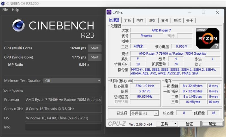226x137 pixels.
Task: Click the instruction set list in CPU-Z
Action: pyautogui.click(x=175, y=71)
